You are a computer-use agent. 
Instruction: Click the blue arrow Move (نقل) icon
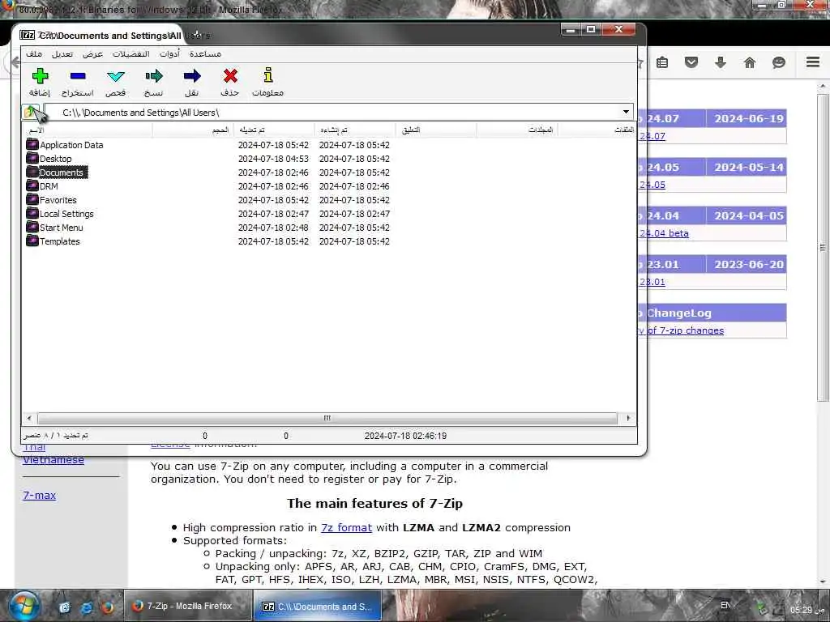[x=191, y=76]
